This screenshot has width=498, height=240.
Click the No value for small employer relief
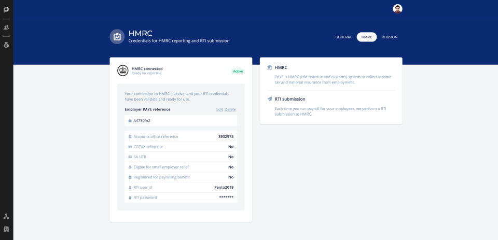tap(231, 167)
